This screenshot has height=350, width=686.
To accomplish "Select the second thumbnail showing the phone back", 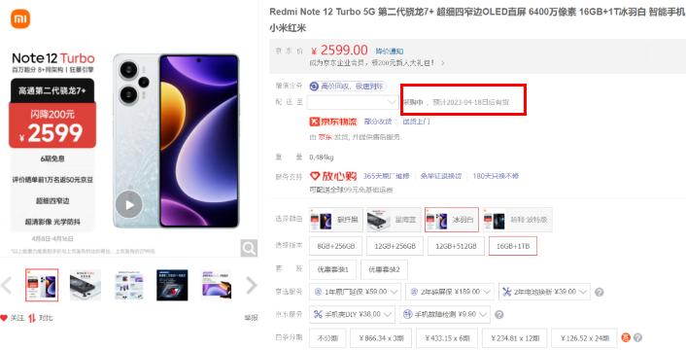I will point(86,285).
